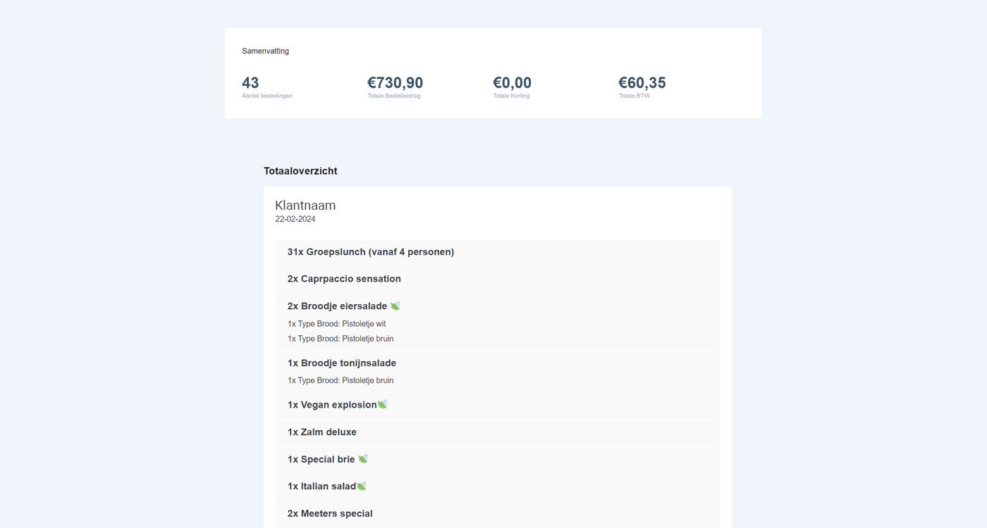Click the Totaaloverzicht heading
Viewport: 987px width, 528px height.
tap(300, 171)
